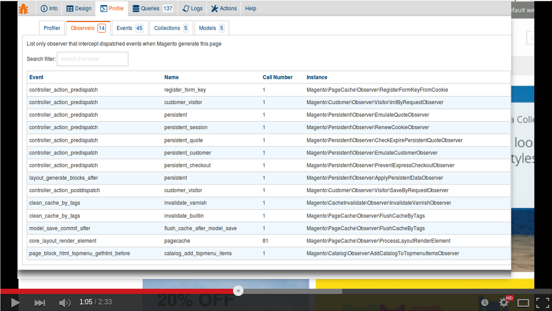Open the Help tab

tap(251, 9)
